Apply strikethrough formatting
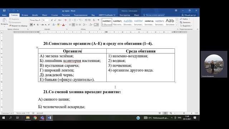 coord(43,25)
